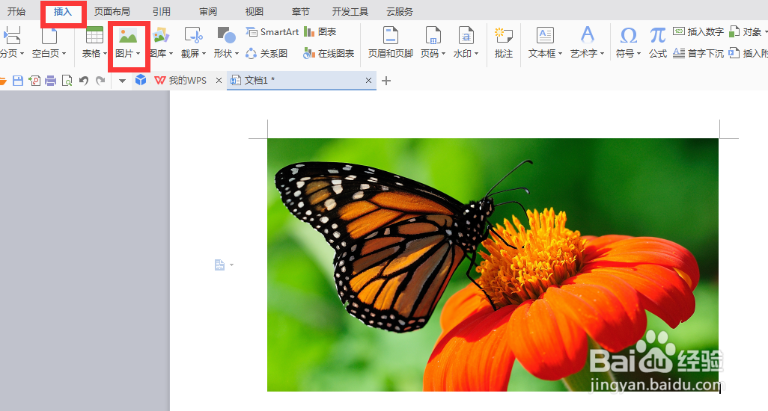Click the paragraph layout icon beside the page
Screen dimensions: 768x411
click(x=219, y=265)
